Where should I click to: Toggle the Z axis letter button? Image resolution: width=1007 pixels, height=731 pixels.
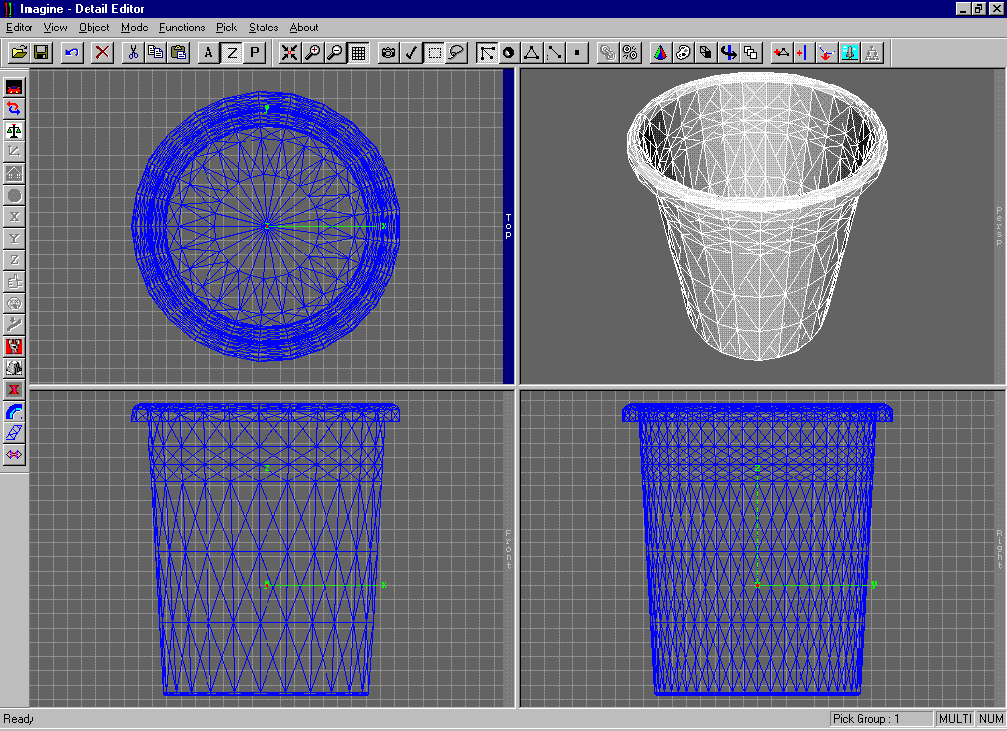click(x=232, y=53)
